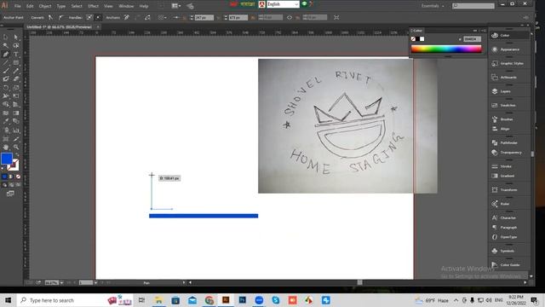Viewport: 545px width, 307px height.
Task: Click the white swatch in Color panel
Action: click(x=422, y=39)
